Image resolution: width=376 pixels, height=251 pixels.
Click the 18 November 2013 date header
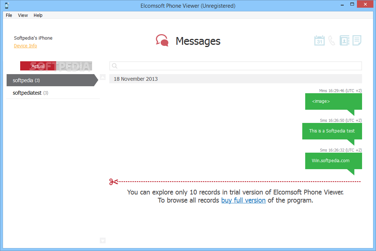236,79
